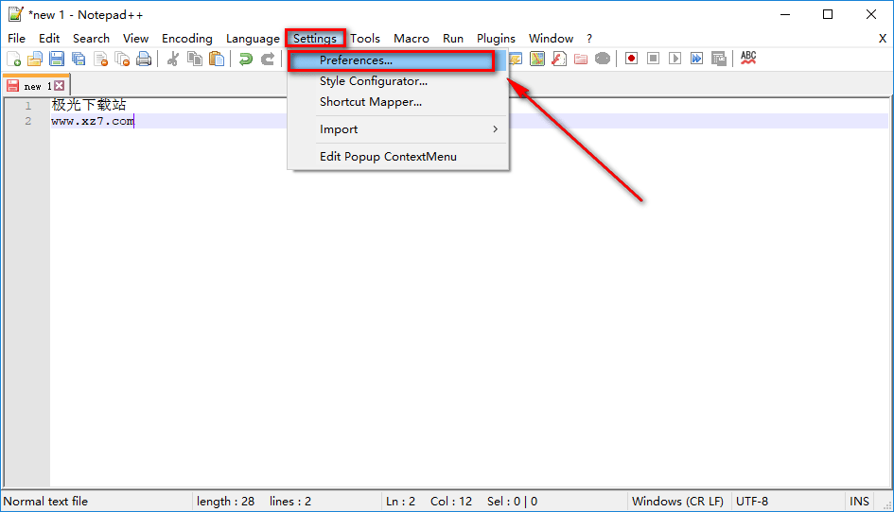Click the Copy toolbar icon

click(x=195, y=59)
